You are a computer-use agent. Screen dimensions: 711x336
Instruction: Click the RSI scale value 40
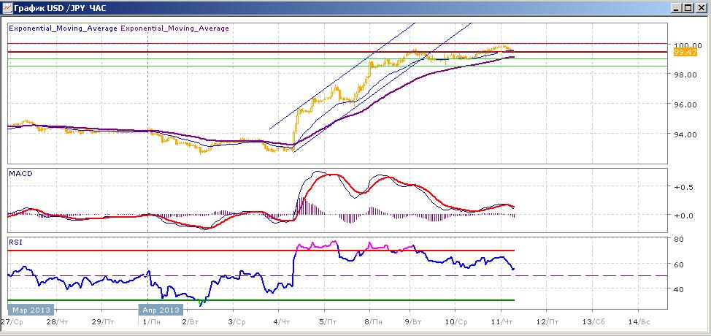click(679, 289)
